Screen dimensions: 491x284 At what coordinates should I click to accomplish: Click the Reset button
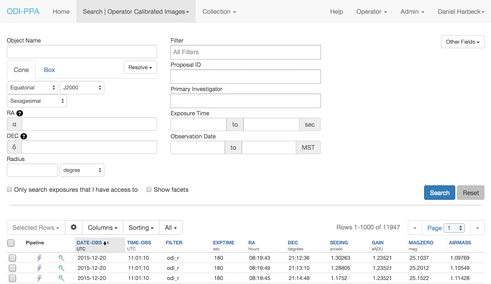coord(471,193)
